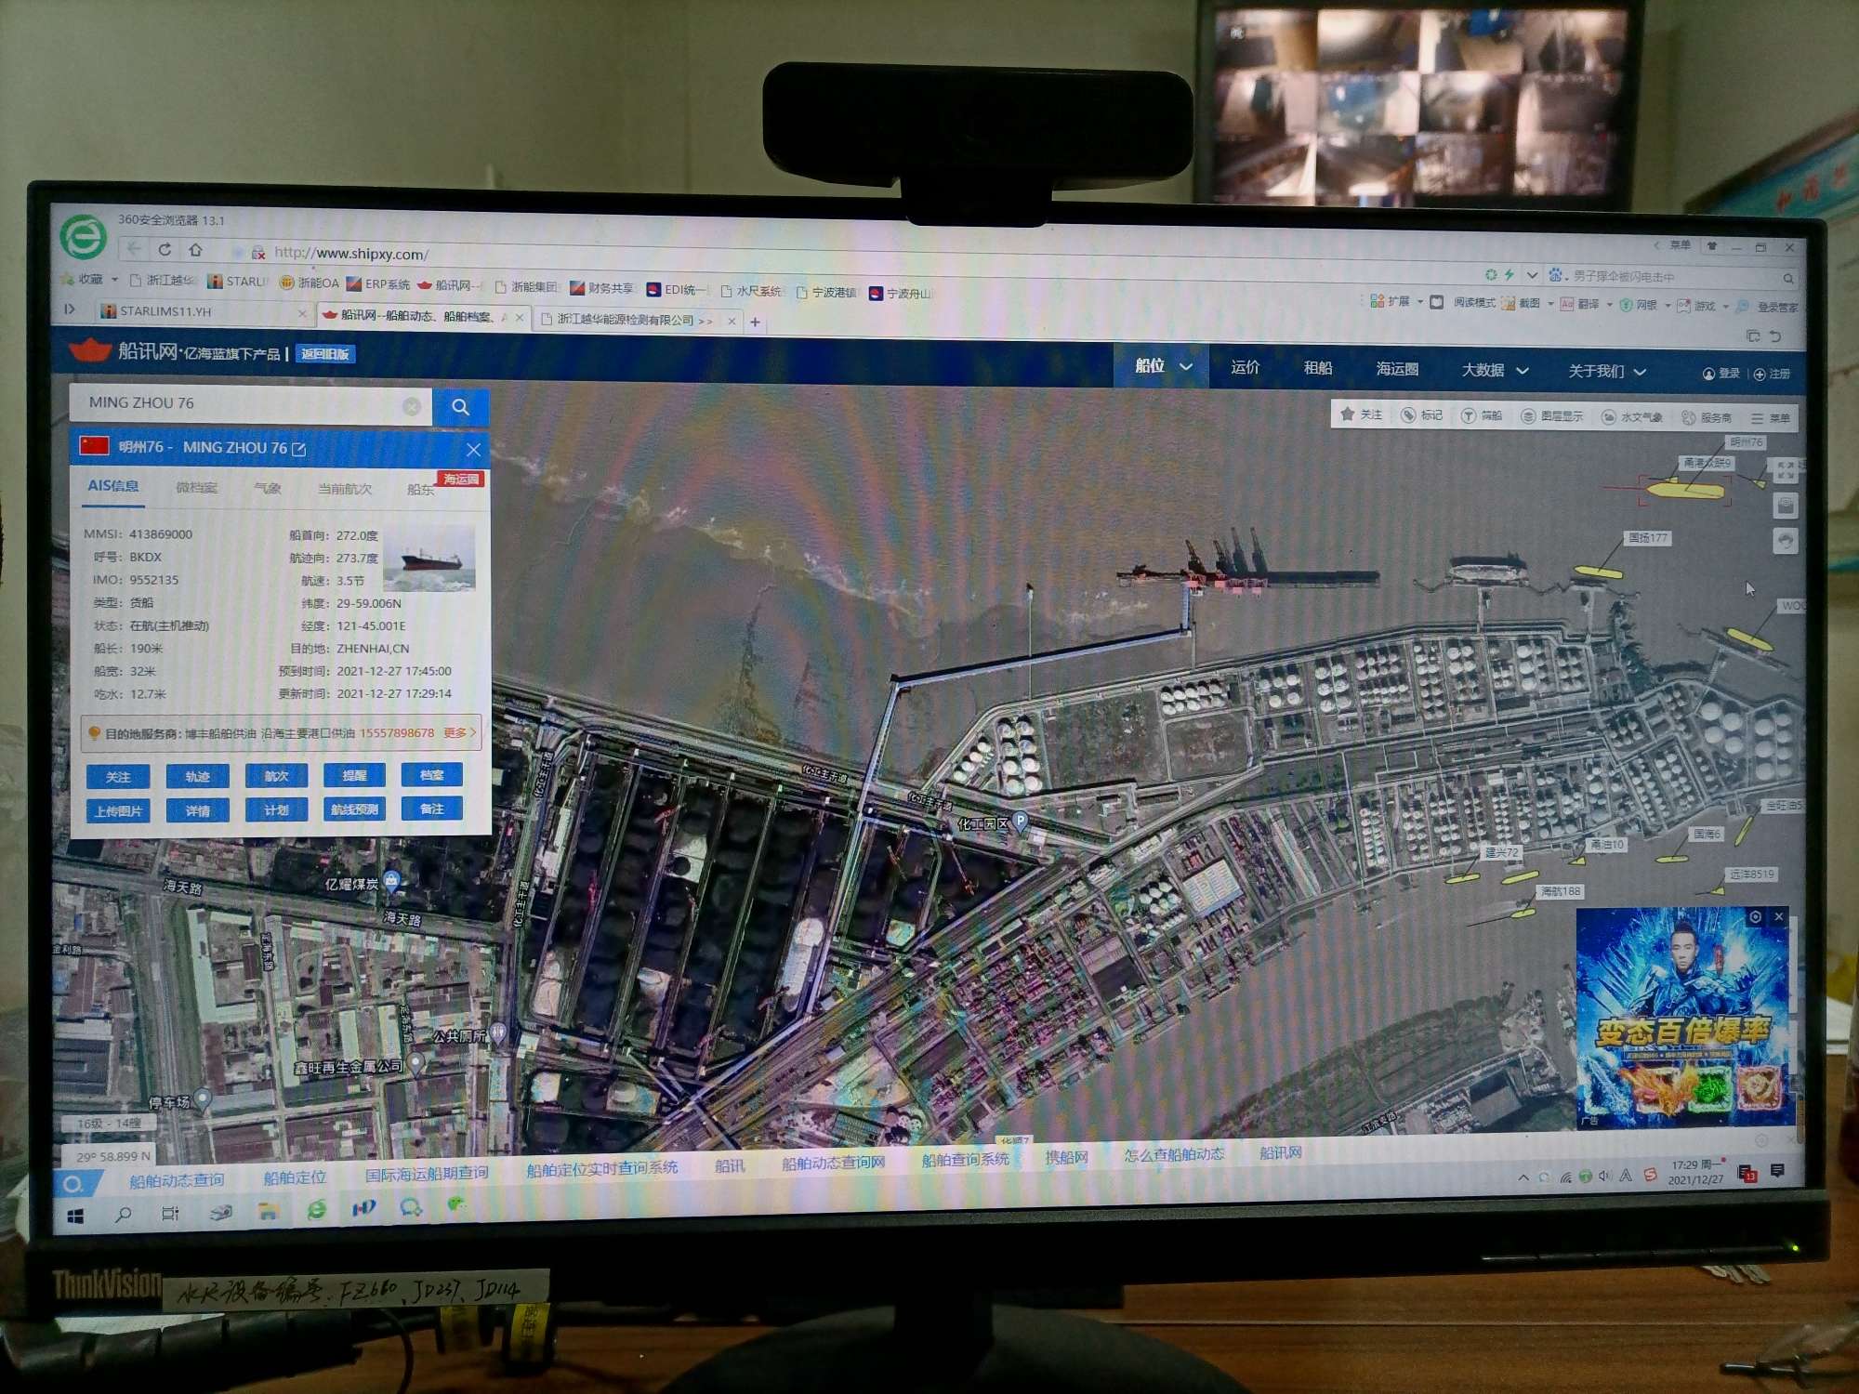
Task: Click the browser reload icon
Action: [165, 249]
